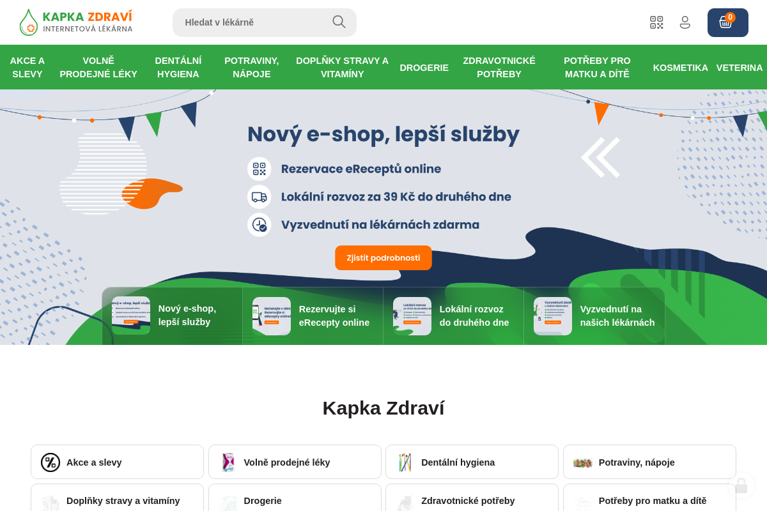Click the QR icon next to Rezervace eReceptů online

coord(259,169)
